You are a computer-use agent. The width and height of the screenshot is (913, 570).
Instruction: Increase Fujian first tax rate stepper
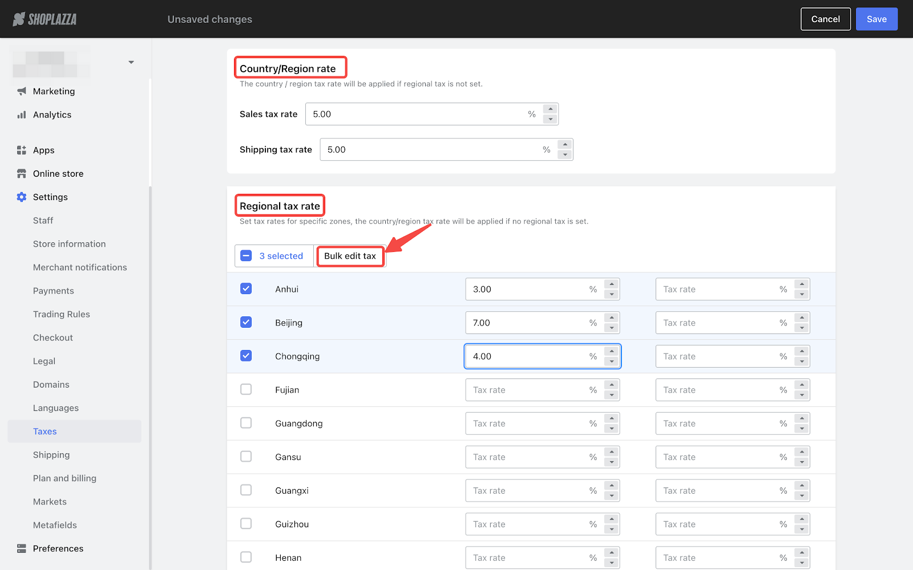tap(612, 385)
